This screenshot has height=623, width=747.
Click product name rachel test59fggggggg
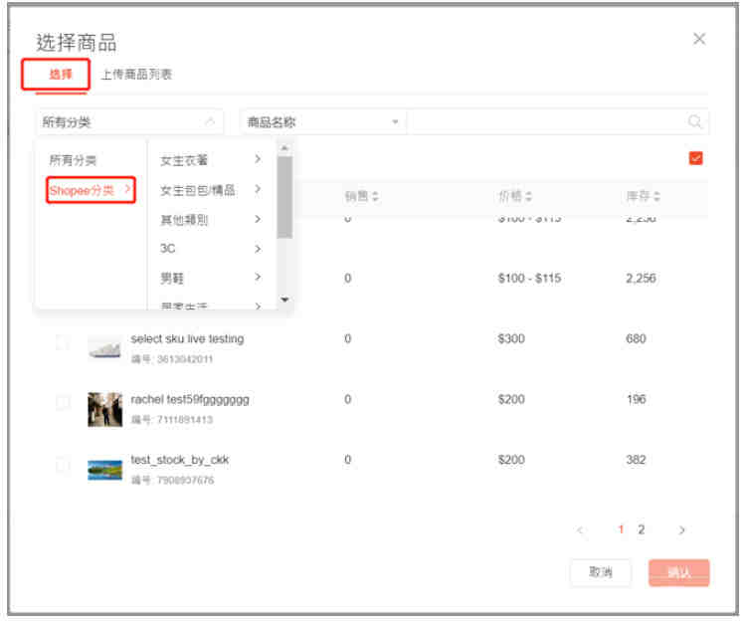pyautogui.click(x=190, y=399)
